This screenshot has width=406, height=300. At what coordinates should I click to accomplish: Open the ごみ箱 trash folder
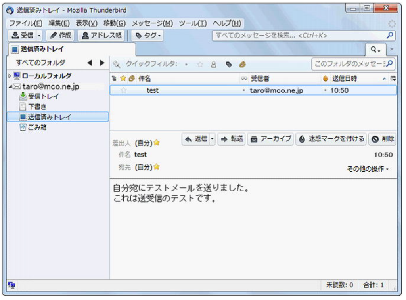(x=37, y=127)
